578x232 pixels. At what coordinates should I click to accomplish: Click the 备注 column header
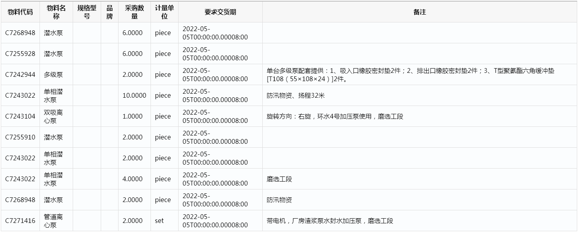(420, 12)
